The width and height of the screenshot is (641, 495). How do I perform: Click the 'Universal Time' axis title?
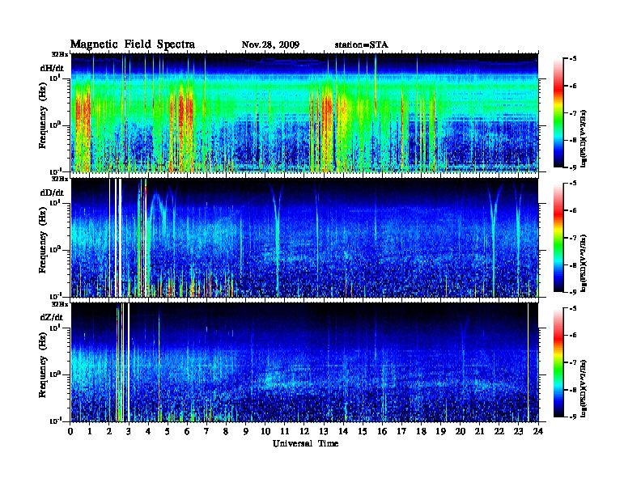(x=305, y=444)
